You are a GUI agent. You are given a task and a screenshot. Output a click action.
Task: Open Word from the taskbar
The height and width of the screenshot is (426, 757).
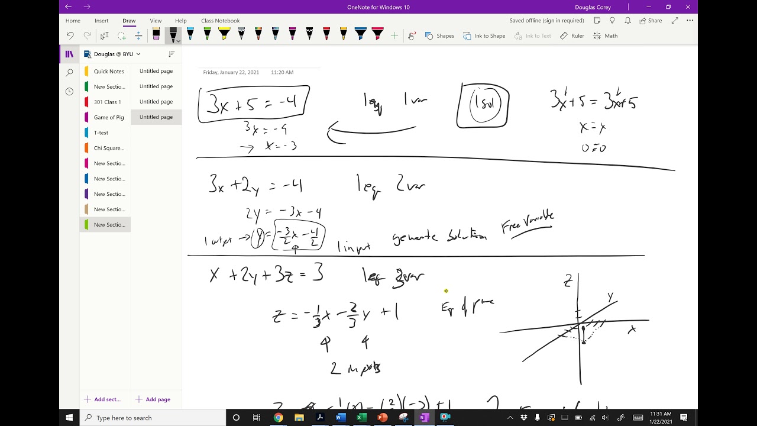(x=340, y=418)
